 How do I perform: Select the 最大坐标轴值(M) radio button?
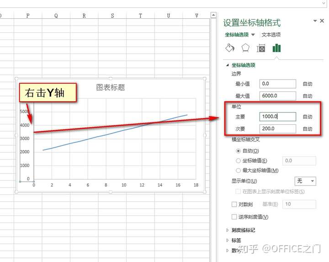pos(238,171)
